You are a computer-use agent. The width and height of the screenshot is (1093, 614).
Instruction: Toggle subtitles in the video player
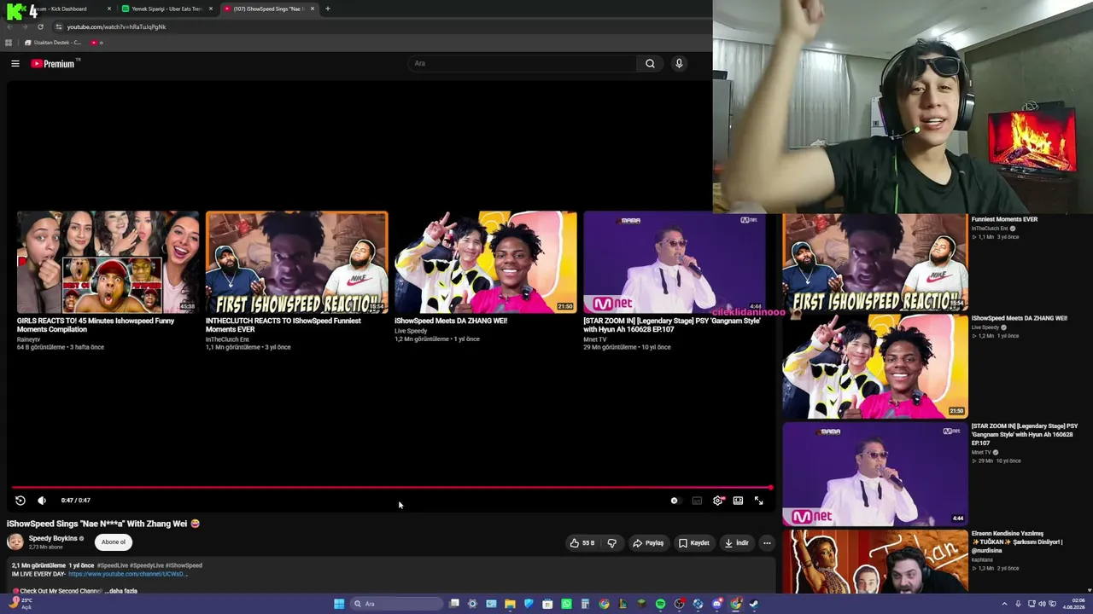(x=697, y=501)
